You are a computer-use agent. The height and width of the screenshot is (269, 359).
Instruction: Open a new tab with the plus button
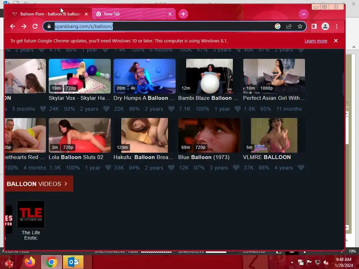[x=183, y=14]
